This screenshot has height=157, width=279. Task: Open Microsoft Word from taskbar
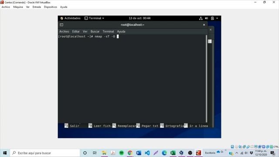[139, 153]
